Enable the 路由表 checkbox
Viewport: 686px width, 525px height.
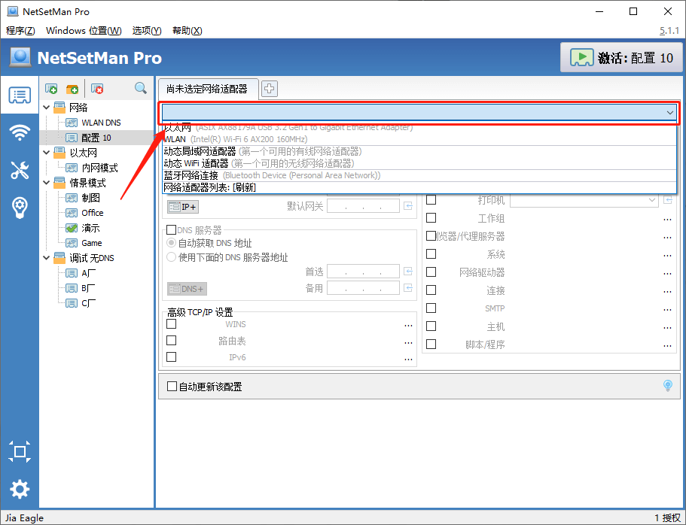point(172,340)
